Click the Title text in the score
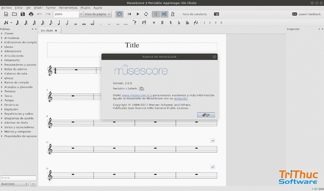Viewport: 324px width, 191px height. [x=132, y=45]
